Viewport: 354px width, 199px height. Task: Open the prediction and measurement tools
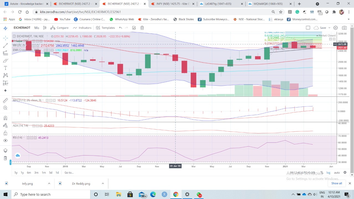[5, 83]
